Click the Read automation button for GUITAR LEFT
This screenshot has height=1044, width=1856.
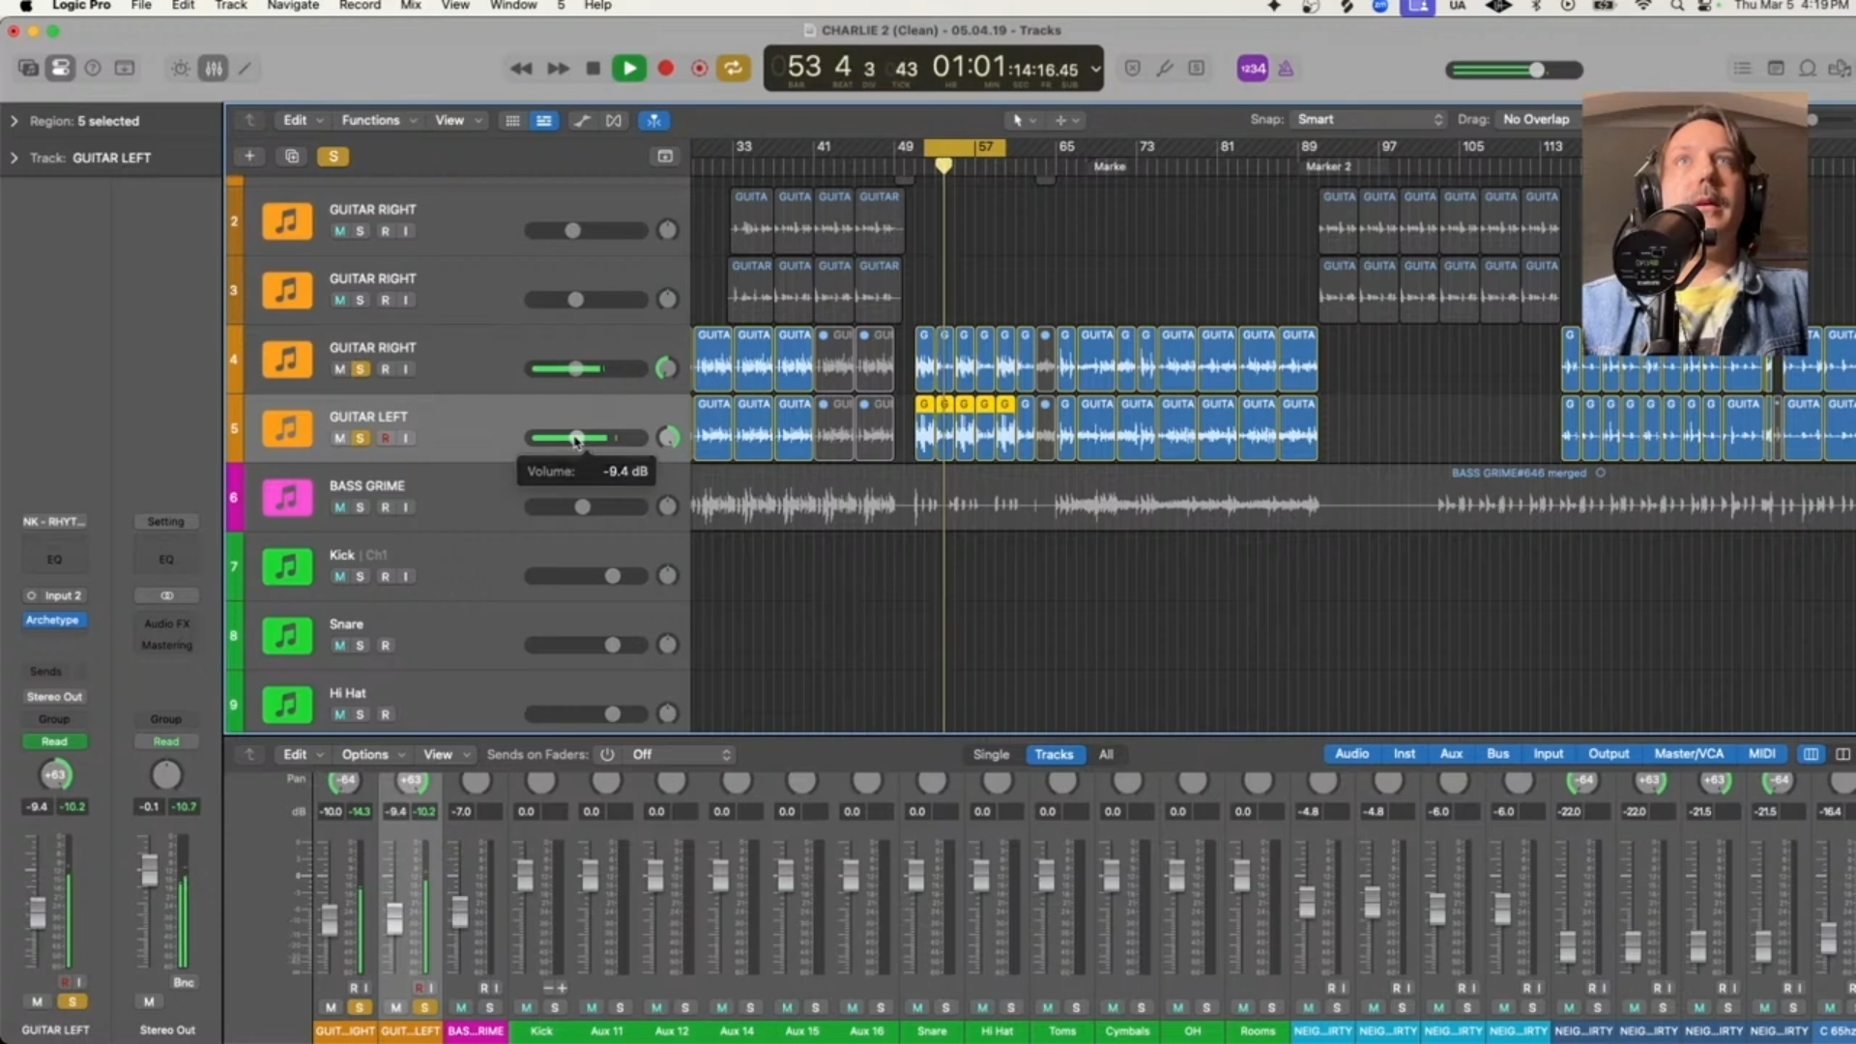[54, 741]
